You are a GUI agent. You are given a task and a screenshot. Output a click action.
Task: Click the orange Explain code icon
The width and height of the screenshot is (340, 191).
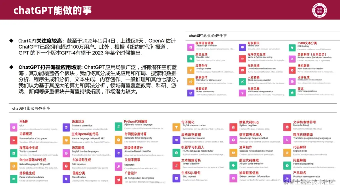pos(287,153)
